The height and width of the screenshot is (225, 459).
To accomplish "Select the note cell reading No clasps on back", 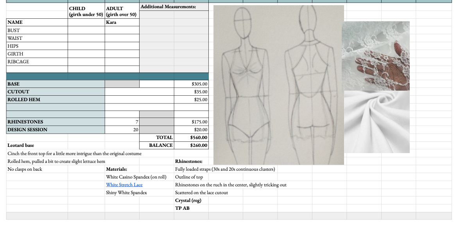I will click(x=36, y=169).
